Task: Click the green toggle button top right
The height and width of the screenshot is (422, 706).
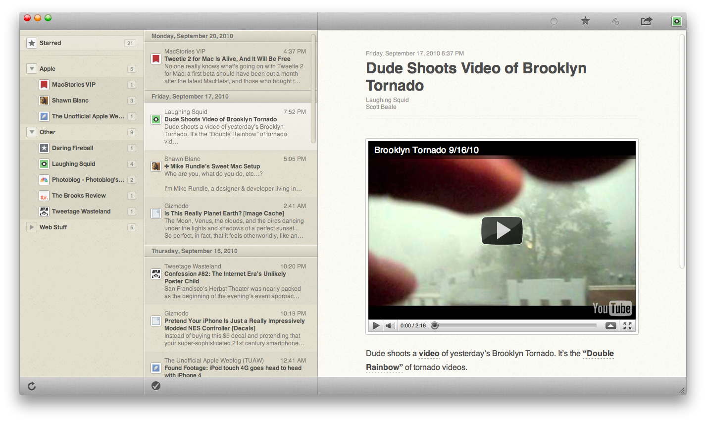Action: click(676, 22)
